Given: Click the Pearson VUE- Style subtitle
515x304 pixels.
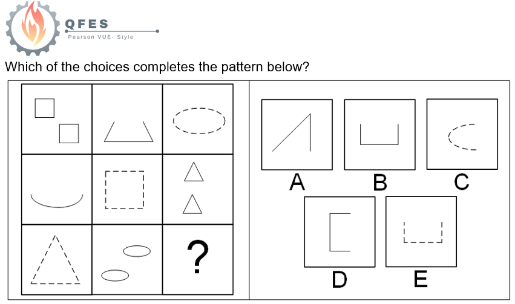Looking at the screenshot, I should coord(100,37).
